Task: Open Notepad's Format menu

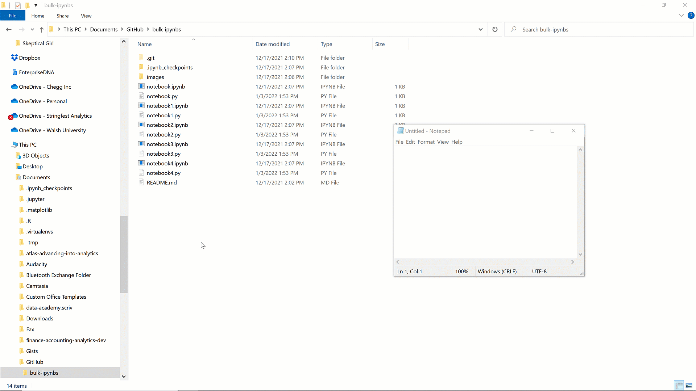Action: click(426, 142)
